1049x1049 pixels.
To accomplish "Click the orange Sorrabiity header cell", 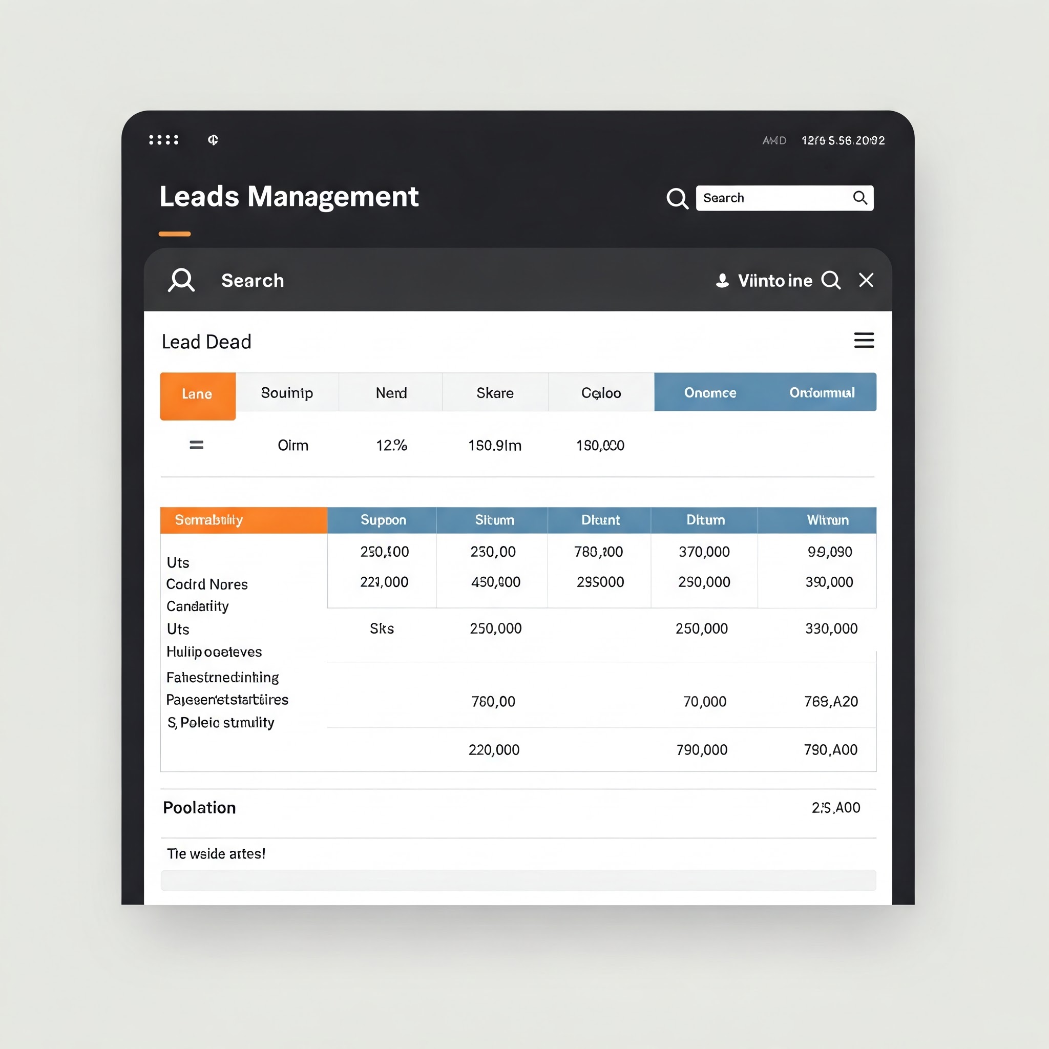I will point(243,520).
